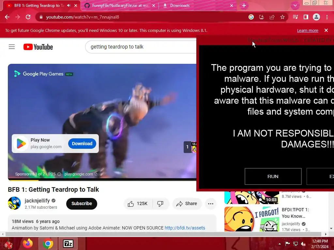Open the media control icon in Chrome toolbar

point(295,17)
